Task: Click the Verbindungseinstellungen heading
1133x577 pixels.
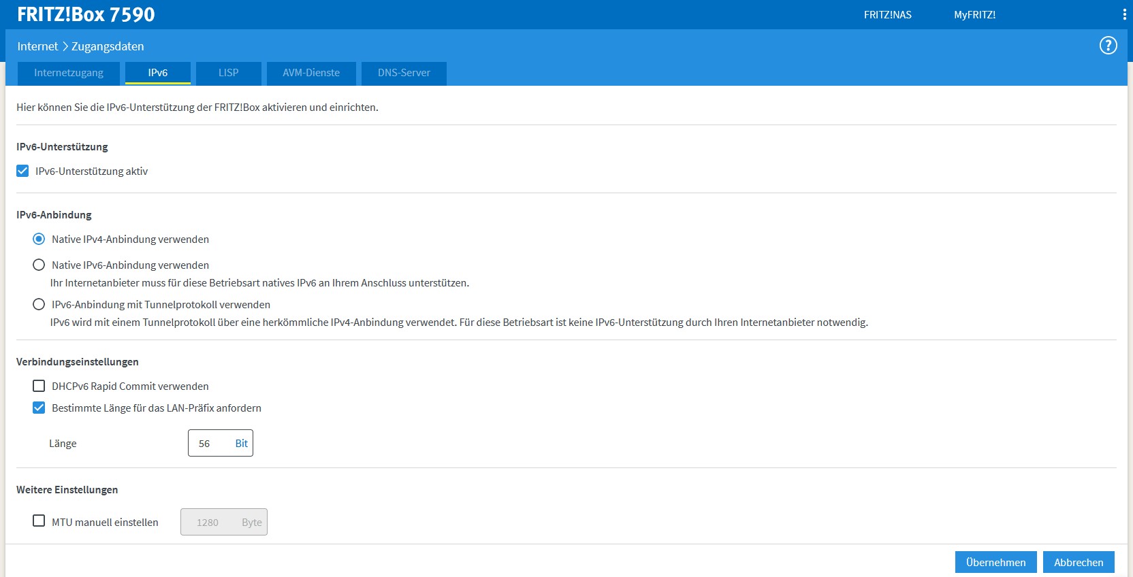Action: click(x=78, y=362)
